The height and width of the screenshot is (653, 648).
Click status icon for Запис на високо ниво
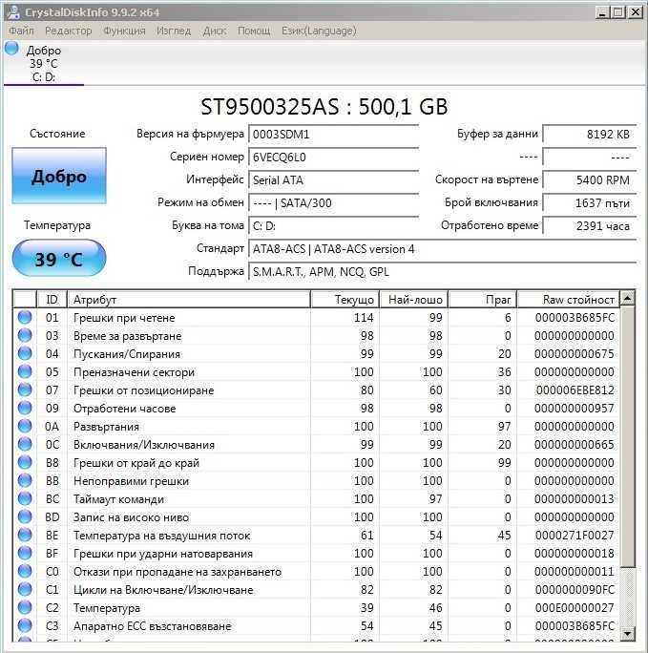click(x=25, y=516)
